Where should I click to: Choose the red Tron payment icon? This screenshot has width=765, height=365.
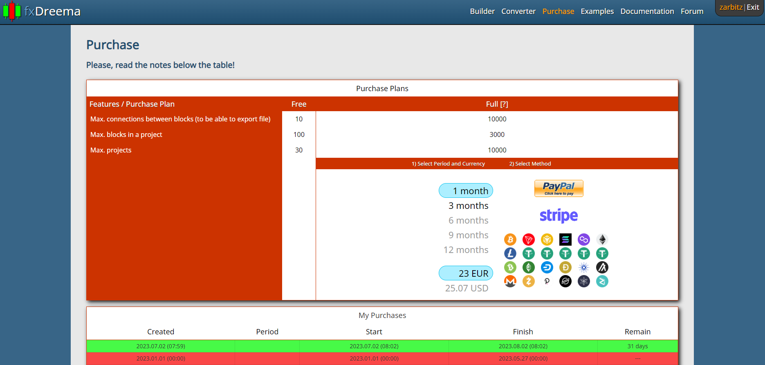point(529,240)
